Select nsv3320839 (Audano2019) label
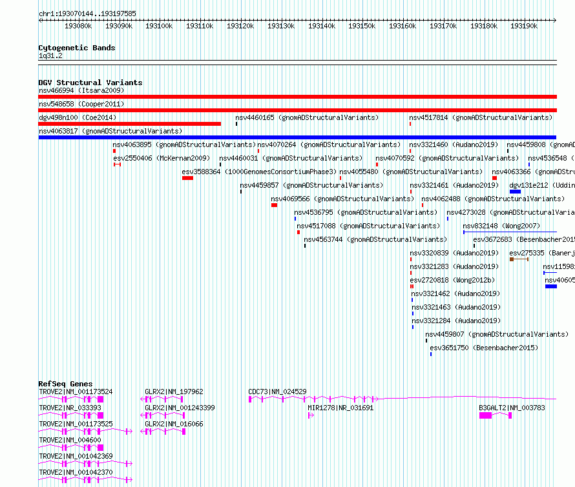 (454, 253)
